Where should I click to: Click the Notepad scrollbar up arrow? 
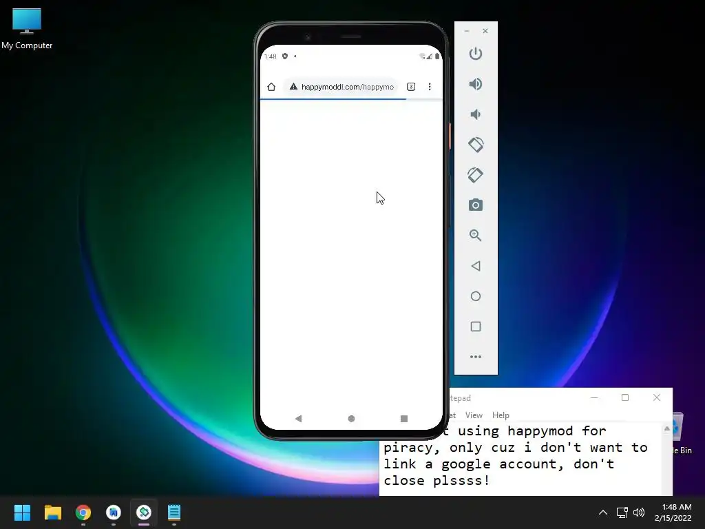666,428
